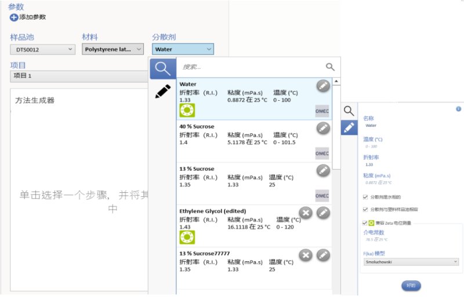Expand the Polystyrene latex material dropdown
Viewport: 464px width, 300px height.
pos(113,50)
